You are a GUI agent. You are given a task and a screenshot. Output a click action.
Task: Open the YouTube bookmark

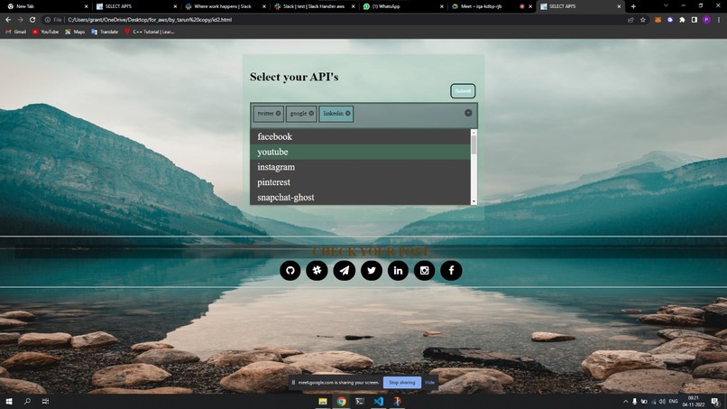pos(45,32)
